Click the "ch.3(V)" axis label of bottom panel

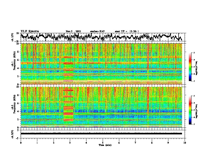point(13,134)
